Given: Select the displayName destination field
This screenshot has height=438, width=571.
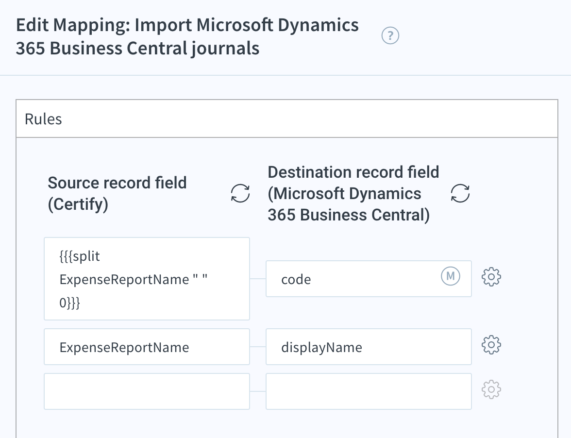Looking at the screenshot, I should tap(369, 347).
